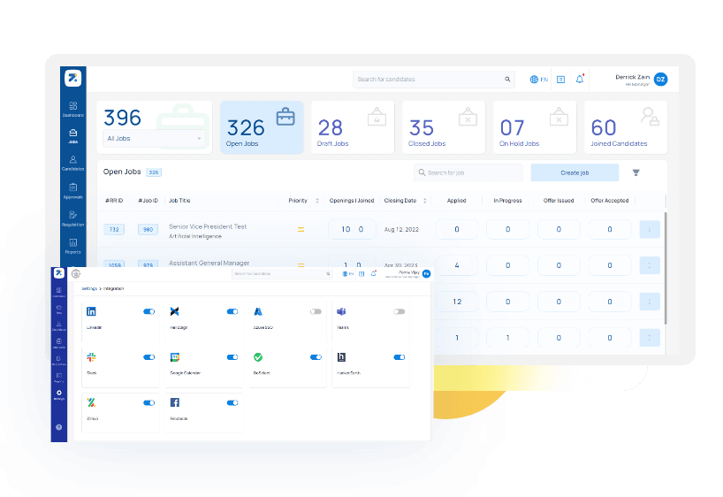Click the Search for candidates field
Viewport: 723px width, 497px height.
[x=429, y=80]
